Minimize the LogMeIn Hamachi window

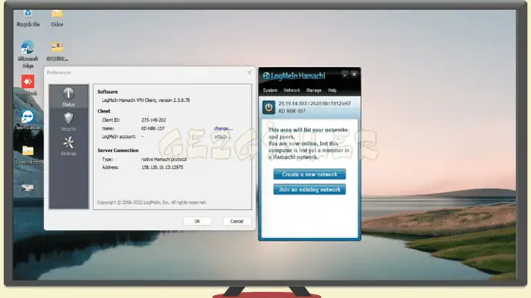(x=345, y=74)
